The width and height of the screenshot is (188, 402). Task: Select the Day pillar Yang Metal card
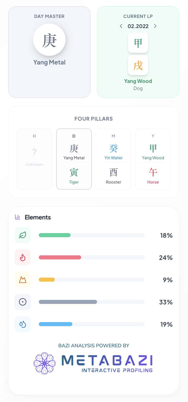point(74,159)
